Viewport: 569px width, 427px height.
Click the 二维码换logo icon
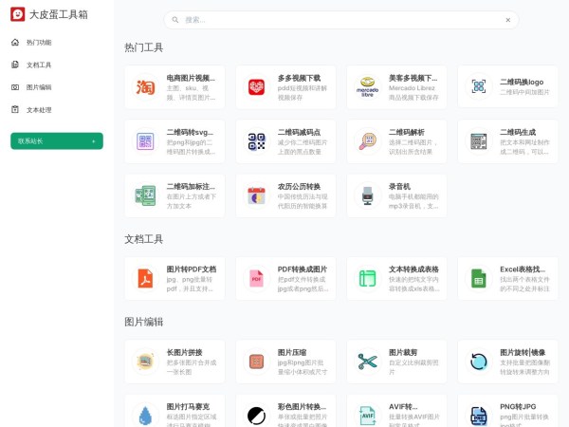(478, 86)
